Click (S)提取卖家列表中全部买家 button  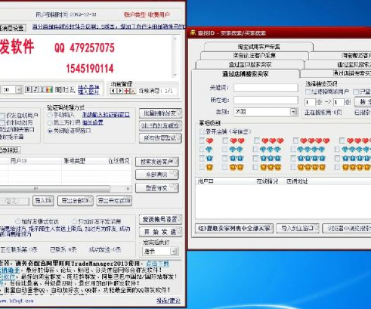tap(234, 229)
